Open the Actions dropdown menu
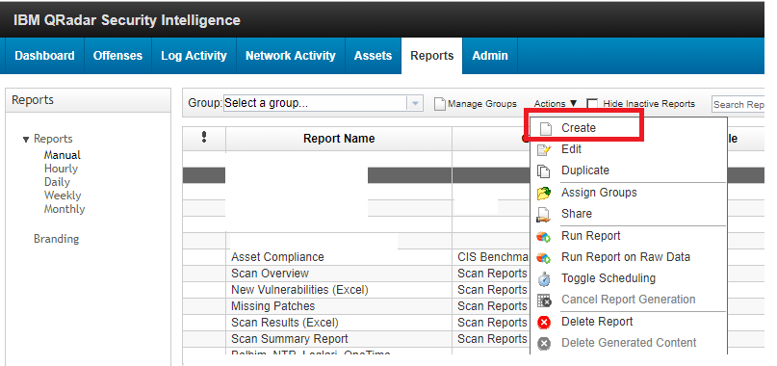This screenshot has width=777, height=366. (x=556, y=104)
